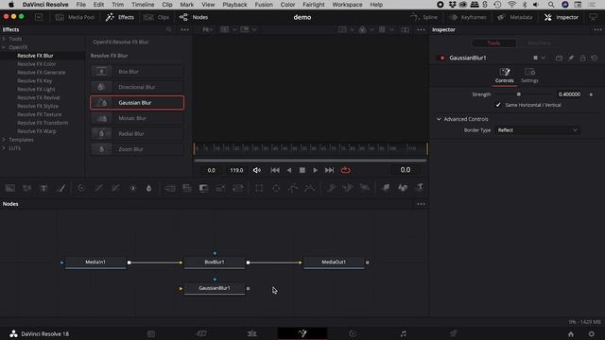
Task: Toggle Strength keyframe diamond button
Action: [x=591, y=94]
